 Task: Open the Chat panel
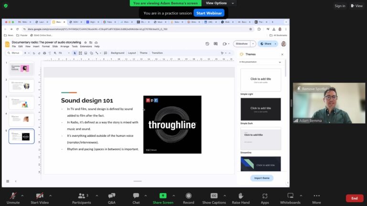point(136,198)
